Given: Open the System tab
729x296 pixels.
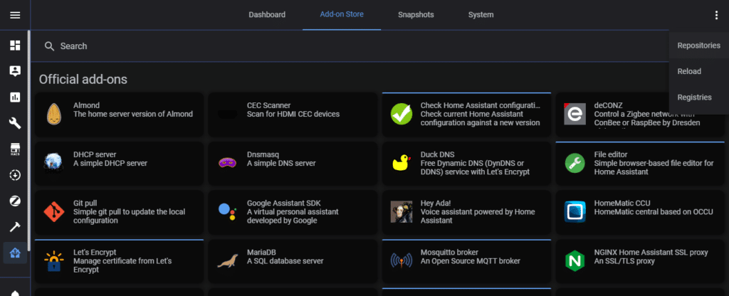Looking at the screenshot, I should 481,15.
